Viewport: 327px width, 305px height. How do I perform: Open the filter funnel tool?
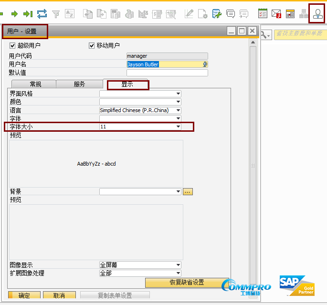56,14
